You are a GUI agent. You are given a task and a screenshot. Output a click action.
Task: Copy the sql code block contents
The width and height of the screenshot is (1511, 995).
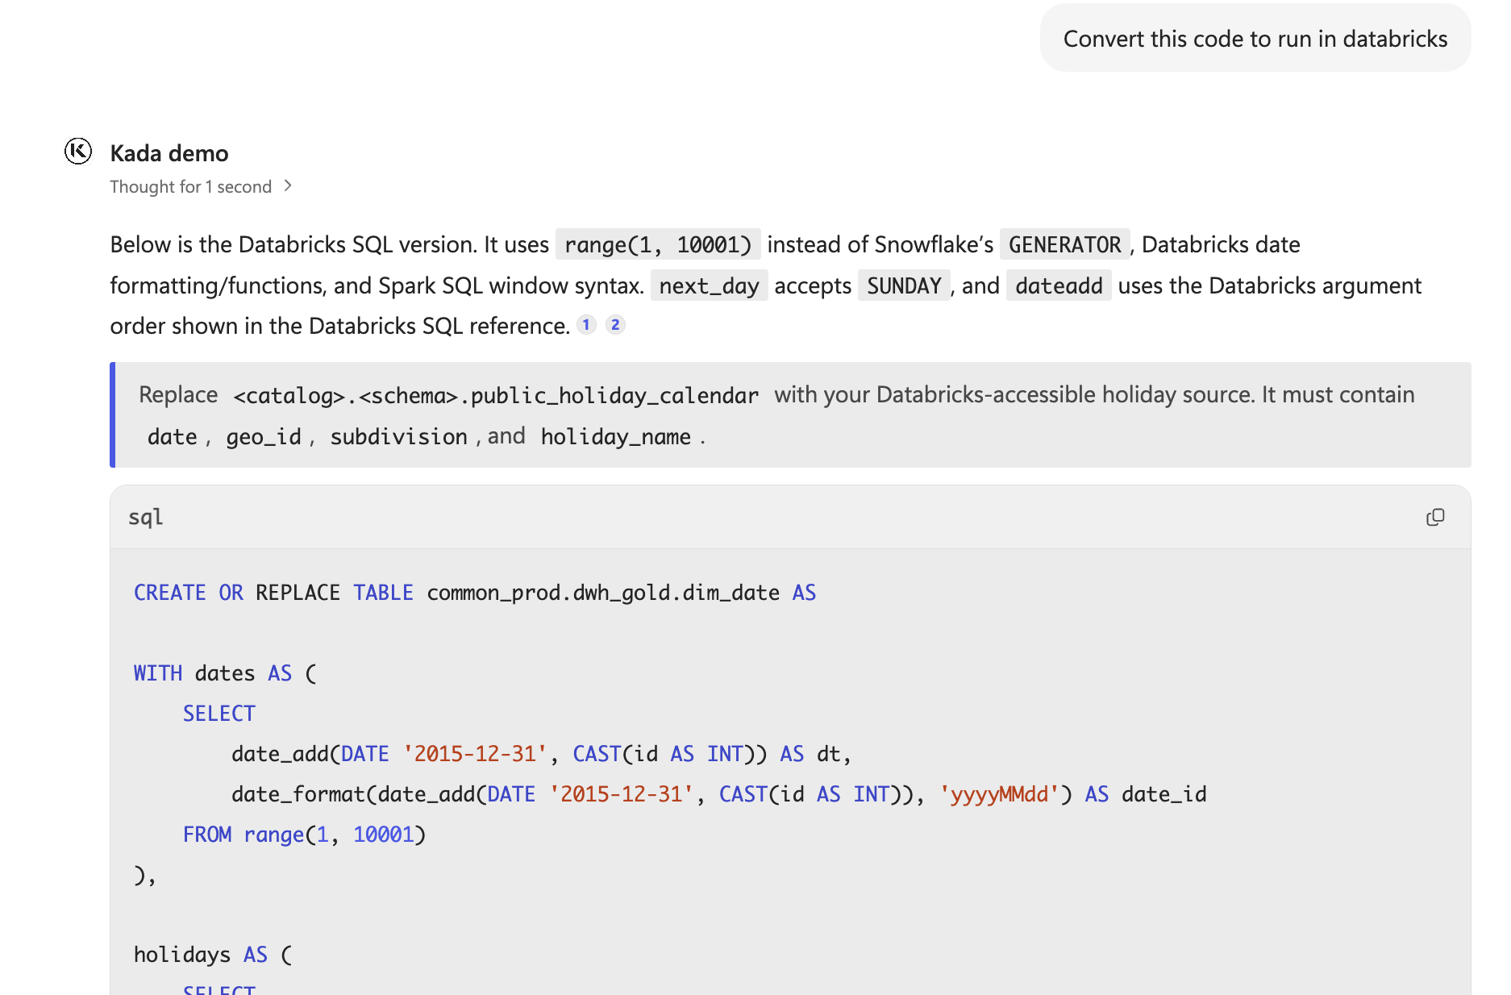click(x=1435, y=517)
